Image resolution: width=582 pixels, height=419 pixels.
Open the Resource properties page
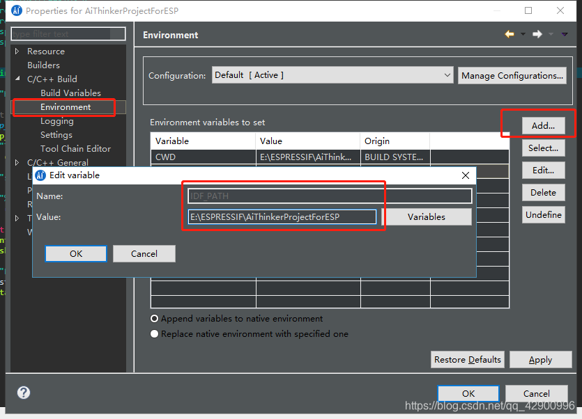click(46, 52)
